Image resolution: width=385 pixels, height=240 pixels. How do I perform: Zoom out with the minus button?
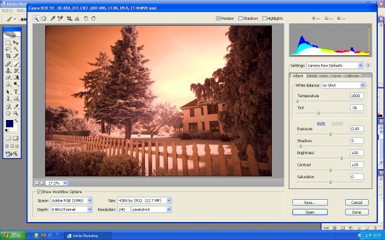37,183
